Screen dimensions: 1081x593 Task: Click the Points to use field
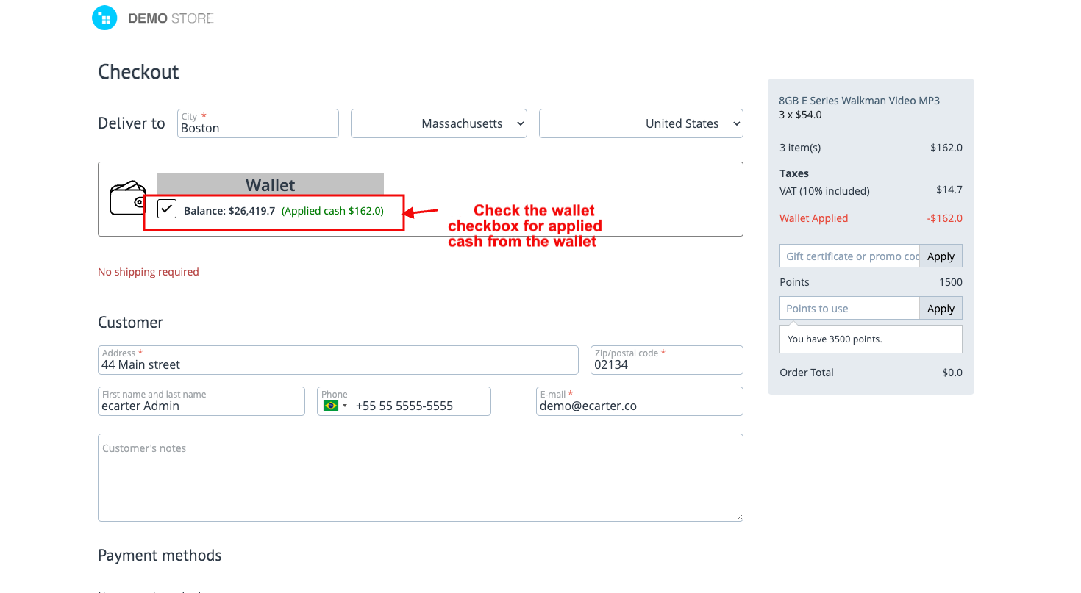(849, 309)
